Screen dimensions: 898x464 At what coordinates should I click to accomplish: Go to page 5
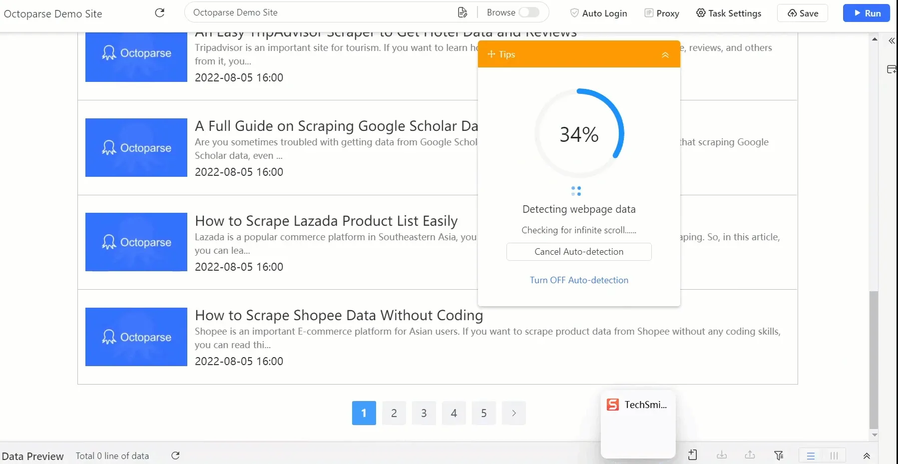[484, 413]
